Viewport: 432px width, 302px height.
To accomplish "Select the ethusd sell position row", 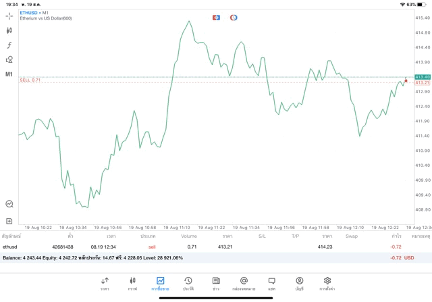I will click(x=202, y=247).
